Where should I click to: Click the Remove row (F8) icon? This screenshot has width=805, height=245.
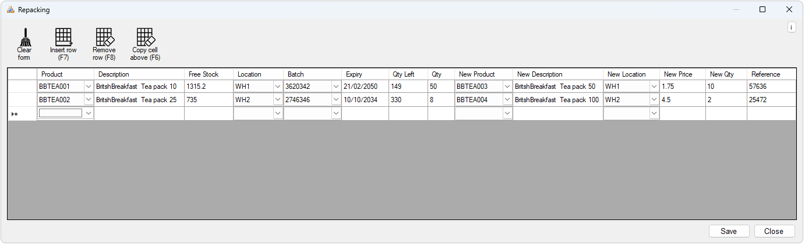(x=104, y=37)
